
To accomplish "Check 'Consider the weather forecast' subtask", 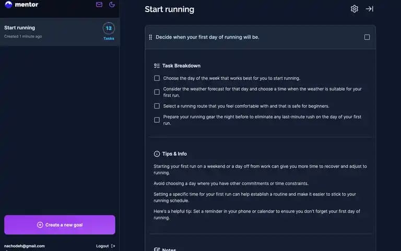I will click(x=157, y=92).
